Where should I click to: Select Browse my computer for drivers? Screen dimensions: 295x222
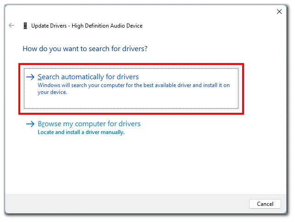pos(89,124)
